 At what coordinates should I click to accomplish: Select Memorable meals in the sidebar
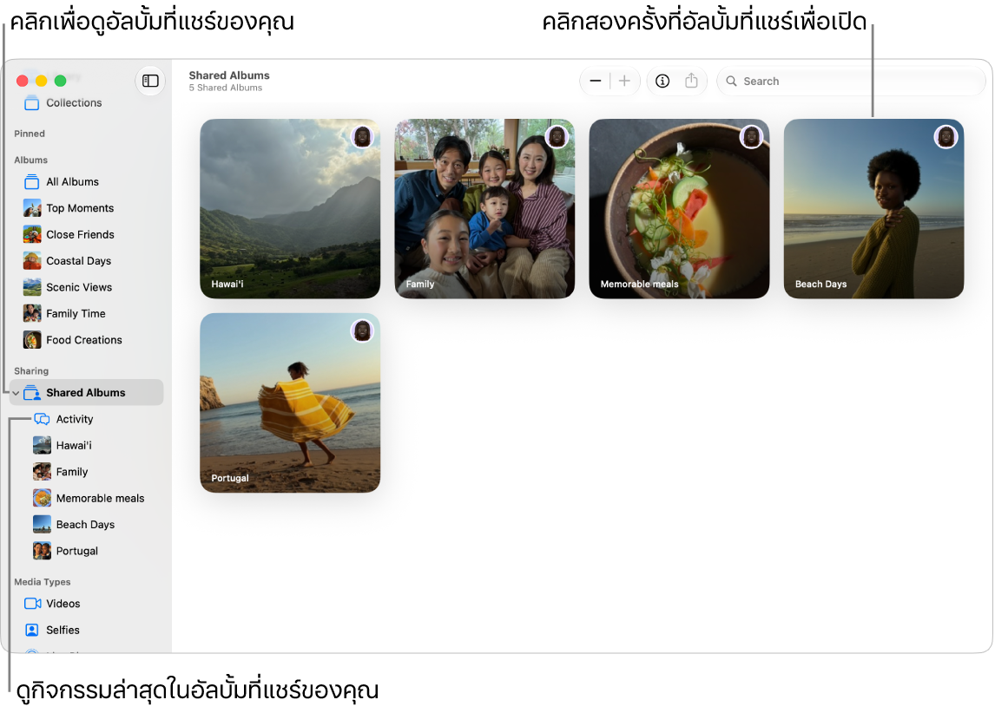[x=86, y=499]
